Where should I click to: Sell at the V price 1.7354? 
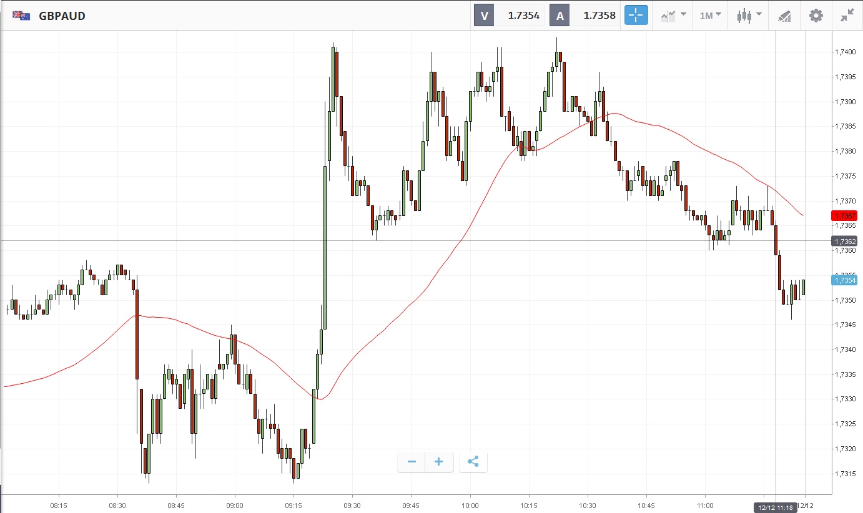pyautogui.click(x=510, y=16)
